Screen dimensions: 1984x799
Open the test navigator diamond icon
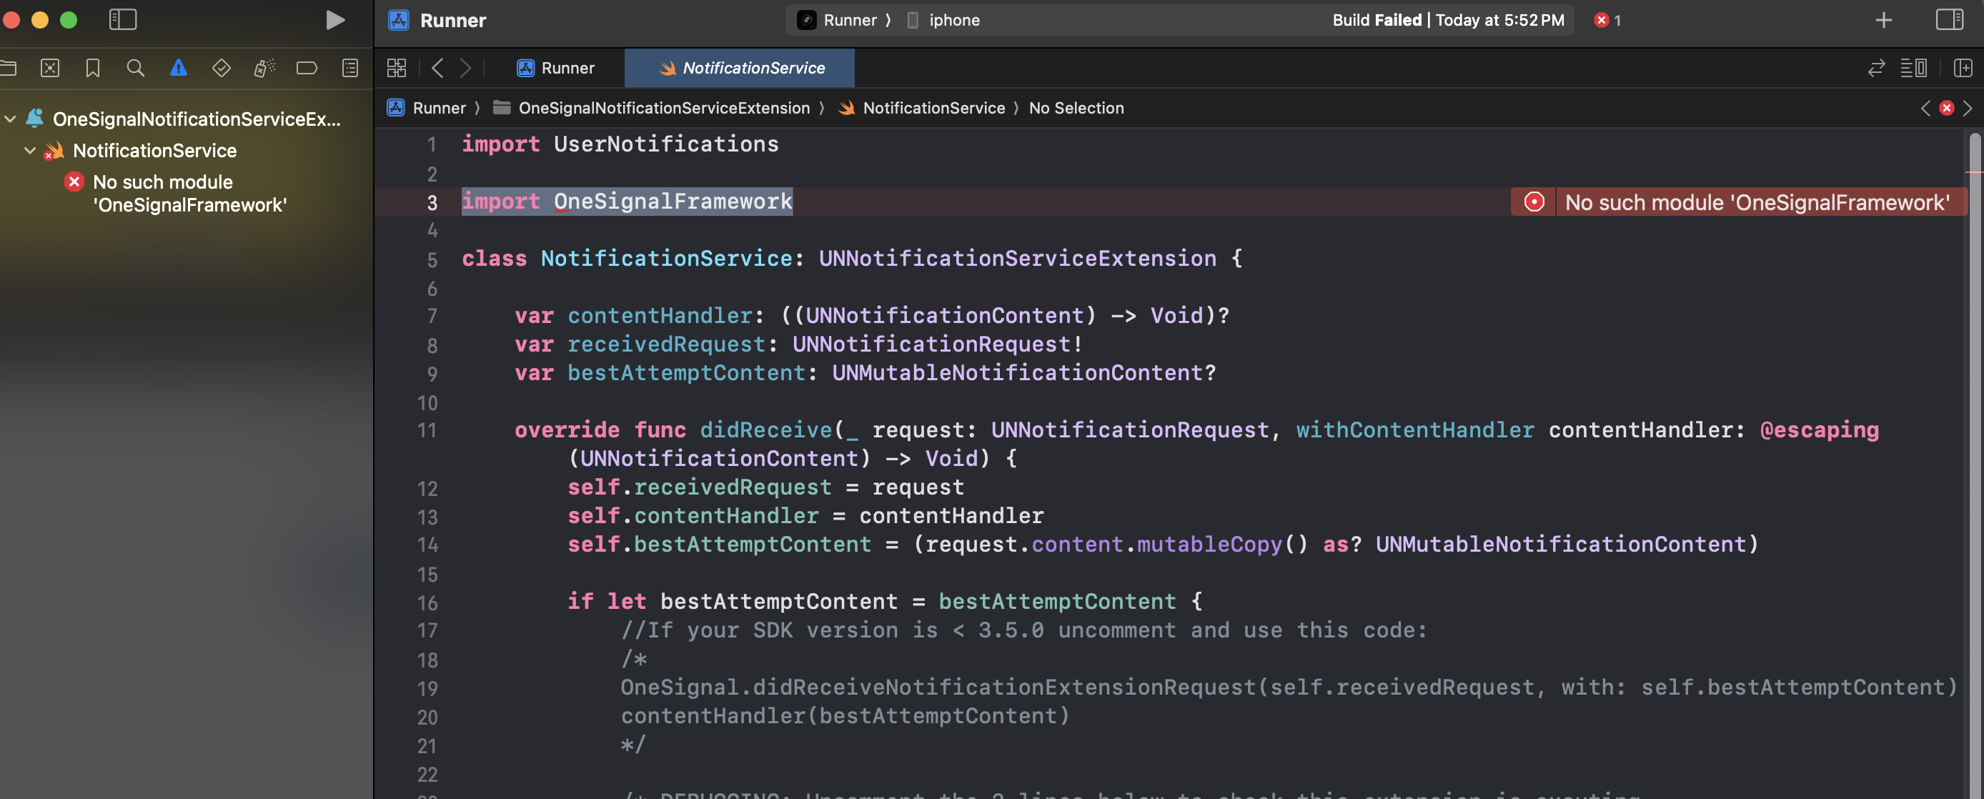coord(221,68)
